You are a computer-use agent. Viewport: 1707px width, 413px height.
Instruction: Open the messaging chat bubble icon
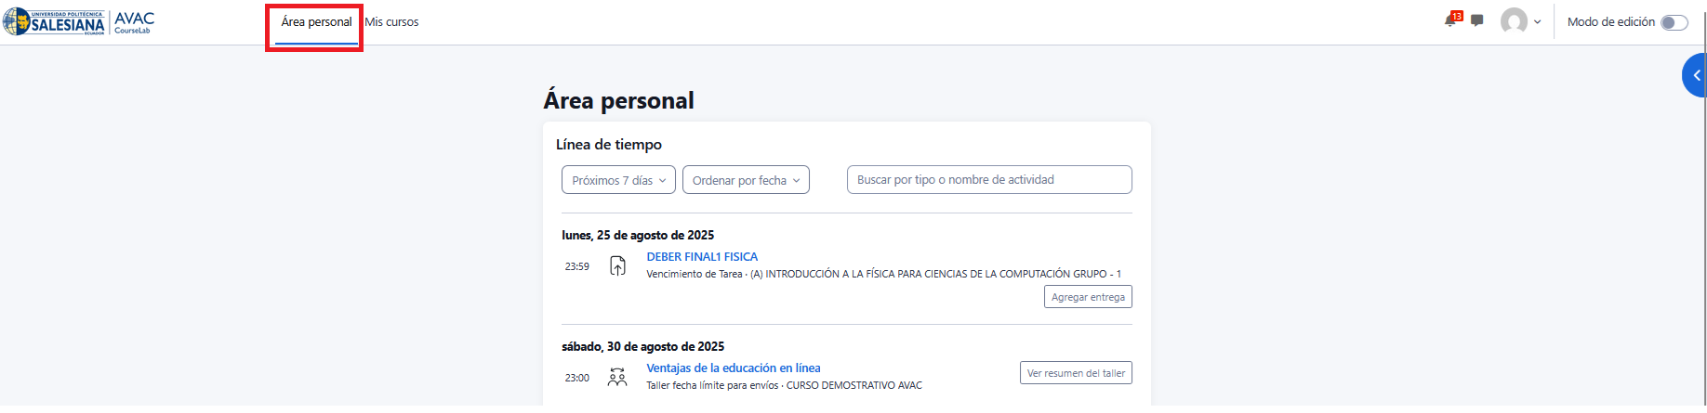[x=1476, y=20]
